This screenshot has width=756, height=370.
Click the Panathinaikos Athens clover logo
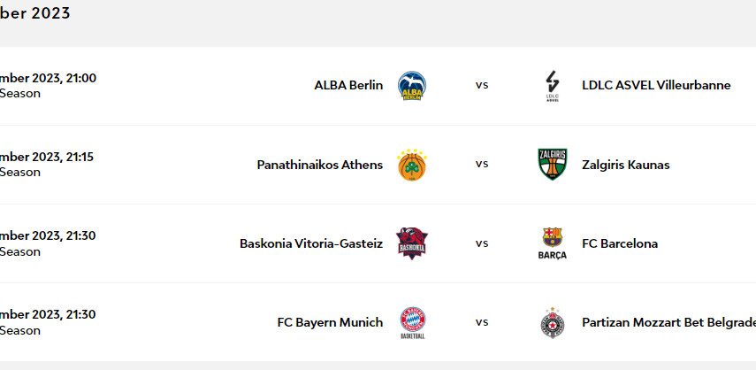(412, 165)
